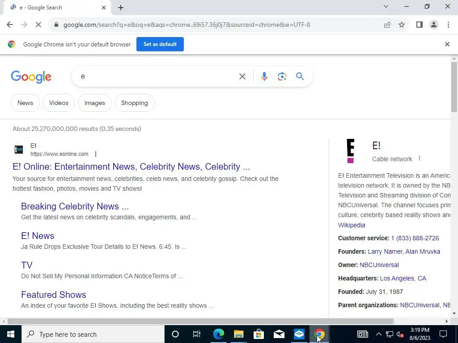458x343 pixels.
Task: Open the Wikipedia link in knowledge panel
Action: tap(352, 225)
